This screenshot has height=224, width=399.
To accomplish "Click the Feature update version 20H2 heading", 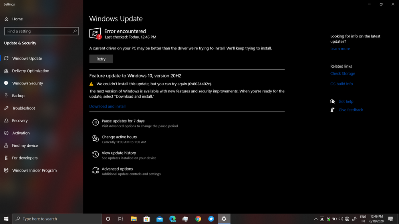I will 135,76.
